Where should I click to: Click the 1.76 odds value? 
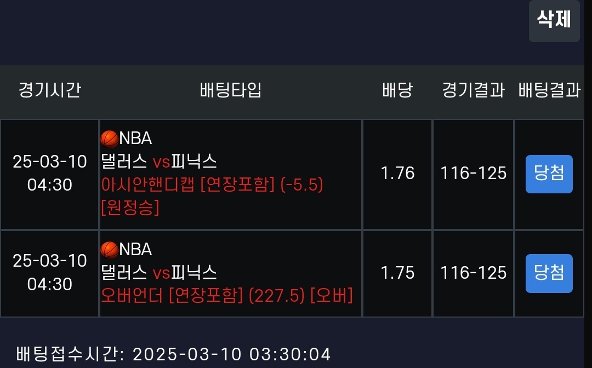pyautogui.click(x=397, y=174)
